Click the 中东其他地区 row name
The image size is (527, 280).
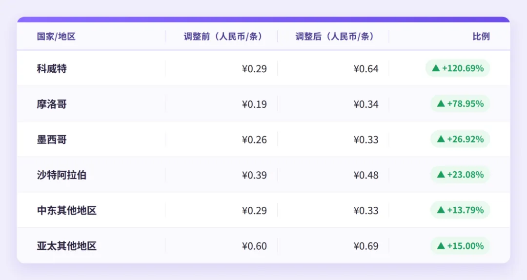tap(66, 210)
